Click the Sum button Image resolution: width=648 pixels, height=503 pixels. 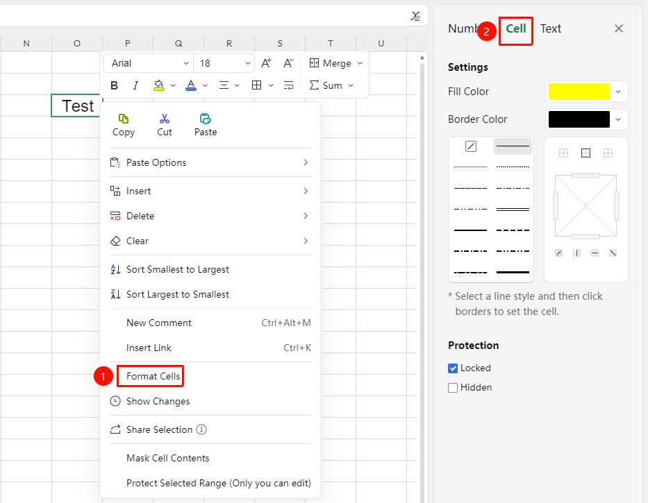click(x=326, y=85)
